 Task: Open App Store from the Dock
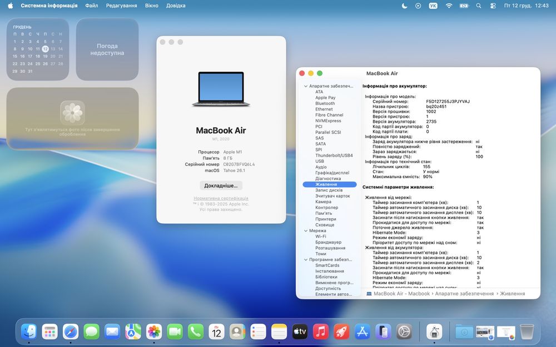[363, 332]
